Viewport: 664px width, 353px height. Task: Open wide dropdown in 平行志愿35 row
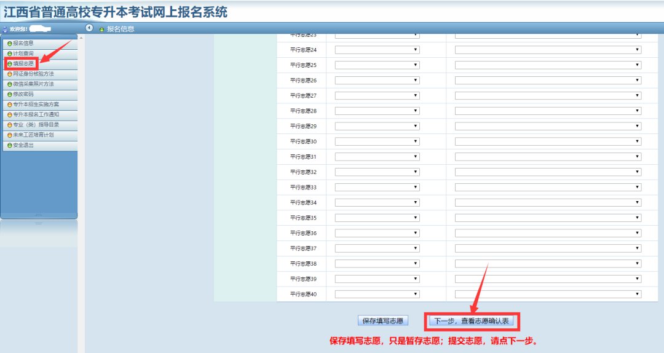(548, 217)
